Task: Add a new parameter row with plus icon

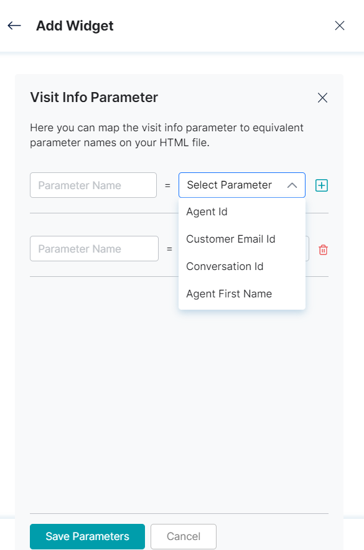Action: [x=321, y=185]
